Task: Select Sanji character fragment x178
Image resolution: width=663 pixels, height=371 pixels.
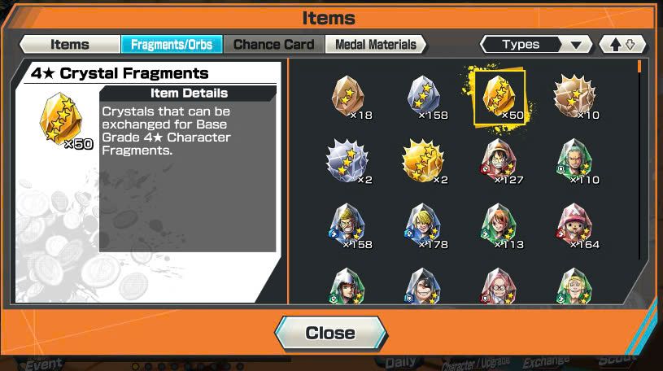Action: click(x=424, y=227)
